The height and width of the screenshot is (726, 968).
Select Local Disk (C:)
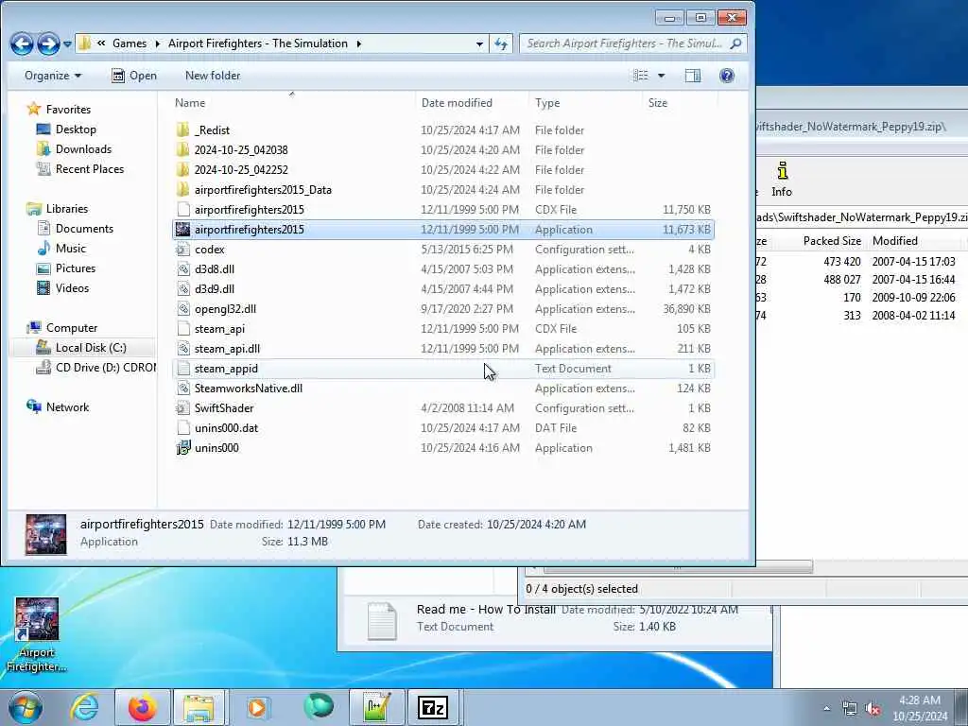[x=91, y=348]
